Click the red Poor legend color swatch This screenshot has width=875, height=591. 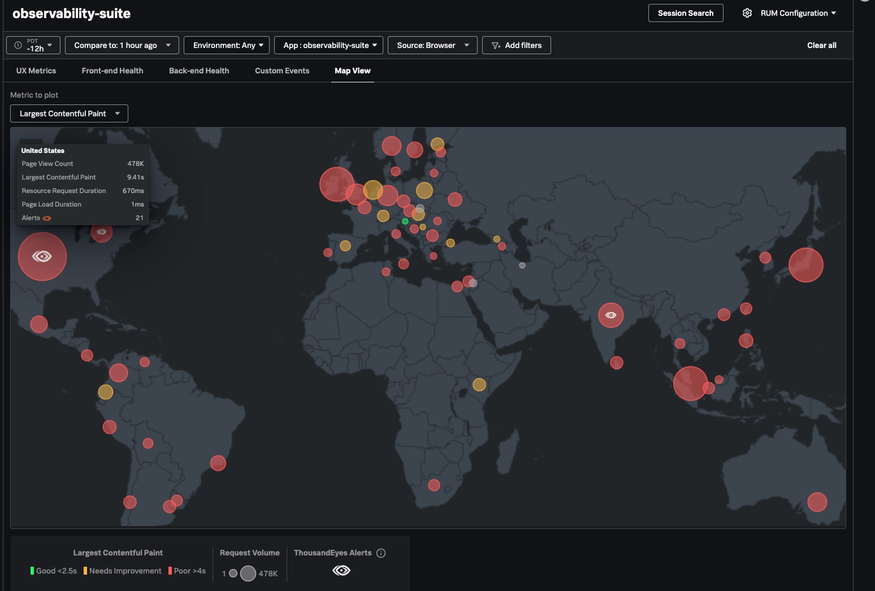170,571
